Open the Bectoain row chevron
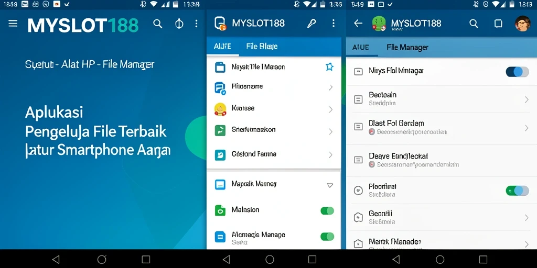Image resolution: width=537 pixels, height=268 pixels. point(527,99)
